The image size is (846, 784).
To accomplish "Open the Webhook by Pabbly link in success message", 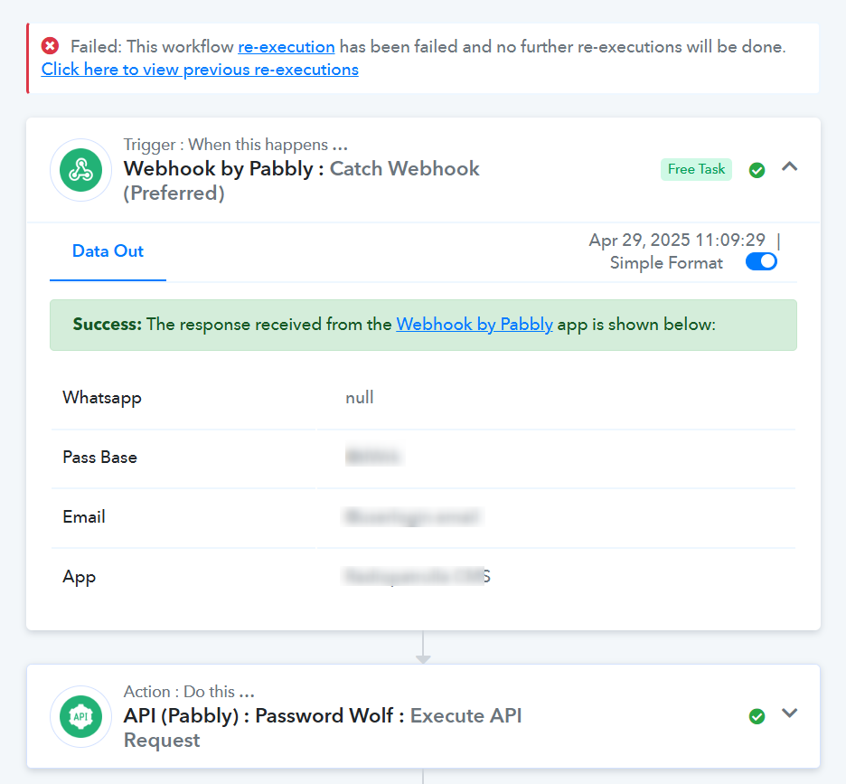I will (x=475, y=324).
